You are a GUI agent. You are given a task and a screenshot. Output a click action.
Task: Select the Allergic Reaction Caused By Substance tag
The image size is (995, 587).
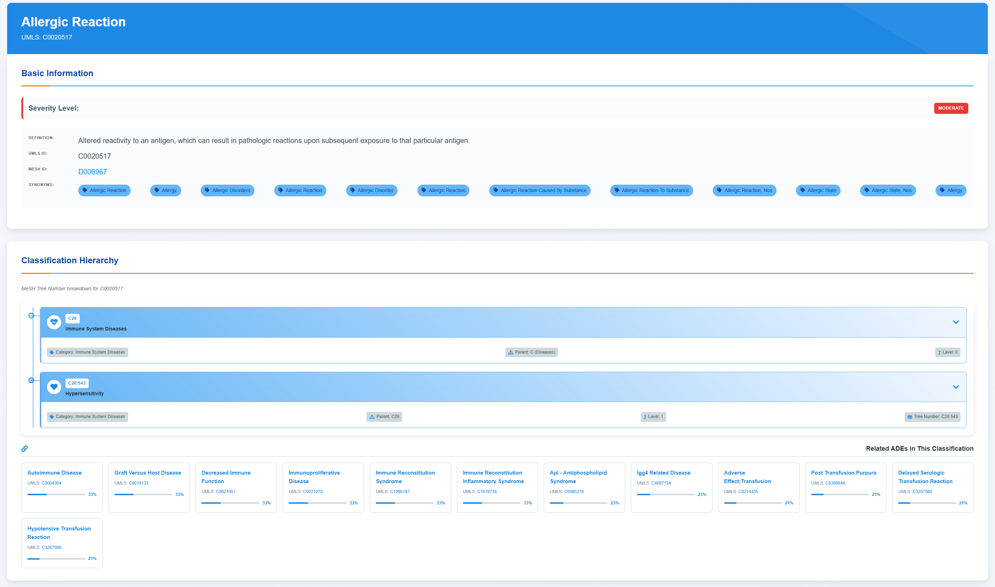[x=539, y=190]
